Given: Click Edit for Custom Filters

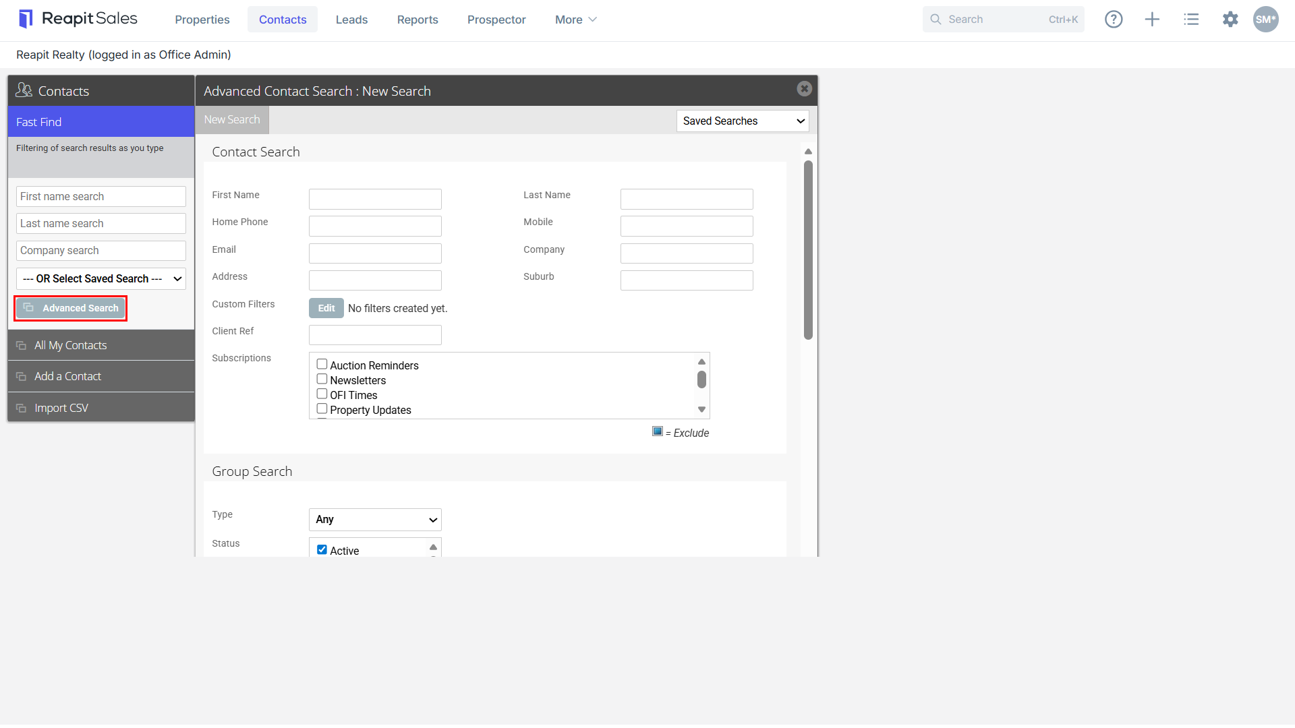Looking at the screenshot, I should point(326,308).
